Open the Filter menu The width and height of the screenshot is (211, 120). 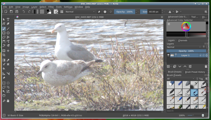tap(51, 7)
